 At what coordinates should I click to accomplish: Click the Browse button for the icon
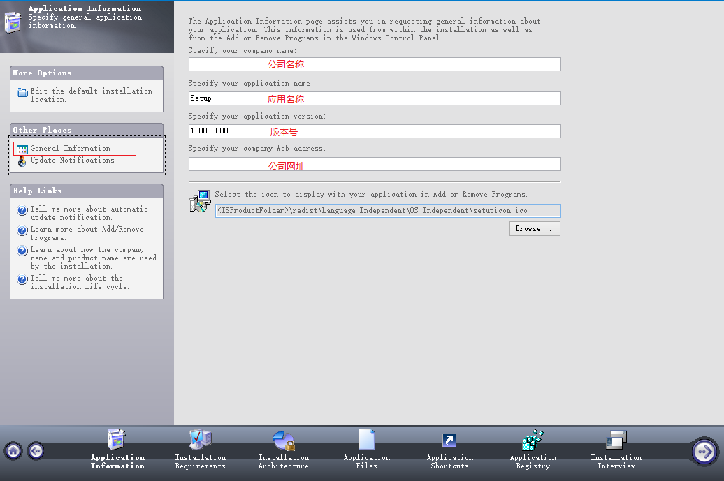pos(534,228)
